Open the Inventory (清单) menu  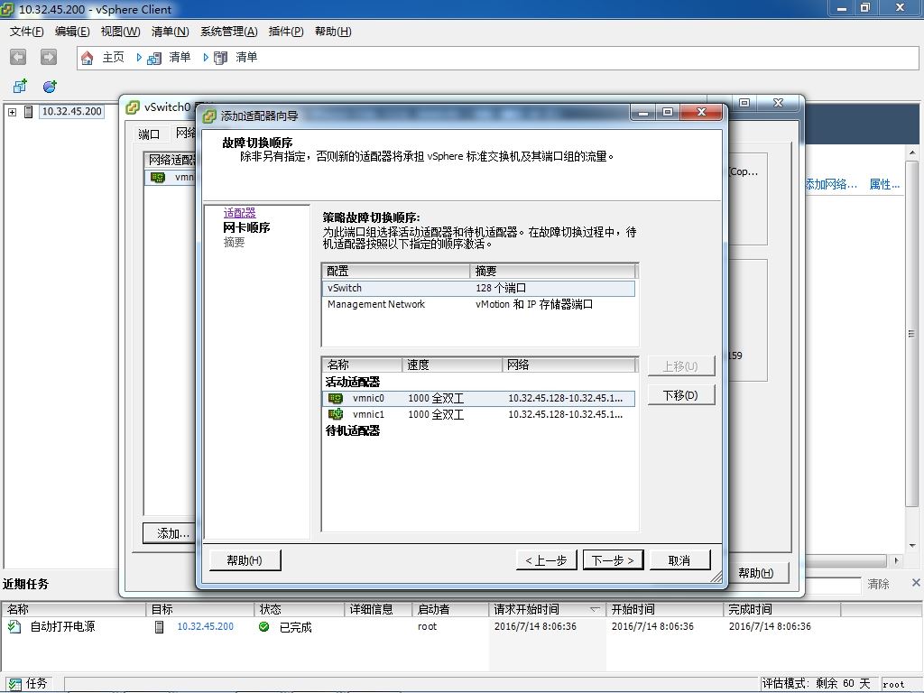(171, 32)
